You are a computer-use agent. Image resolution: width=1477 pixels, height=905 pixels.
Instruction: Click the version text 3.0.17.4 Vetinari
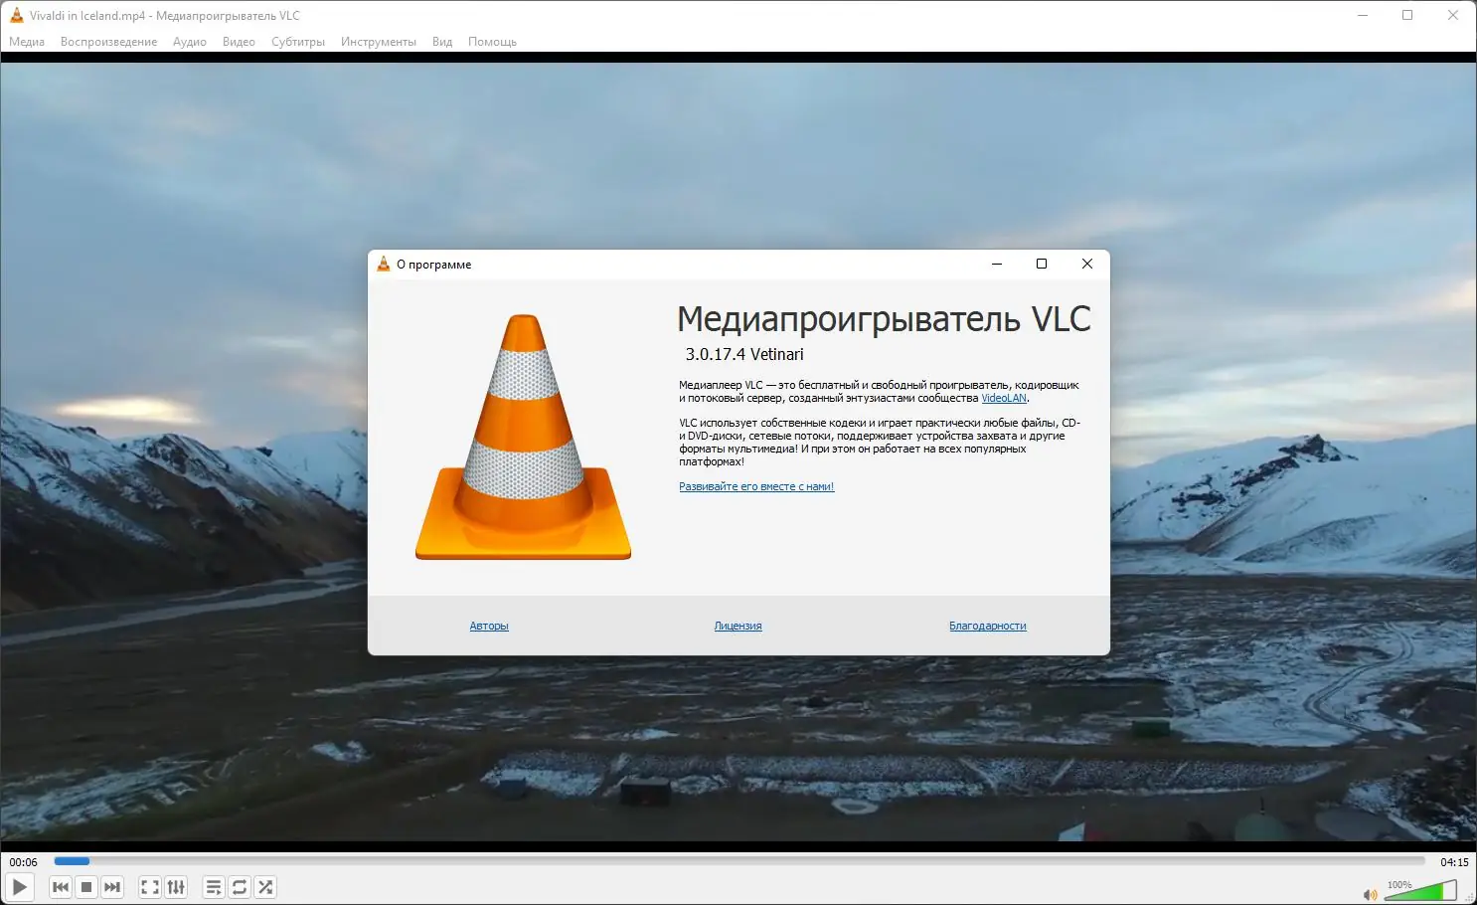click(x=744, y=354)
